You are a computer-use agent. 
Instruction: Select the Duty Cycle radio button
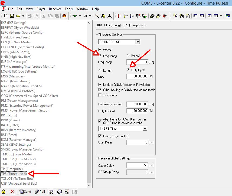tap(128, 70)
